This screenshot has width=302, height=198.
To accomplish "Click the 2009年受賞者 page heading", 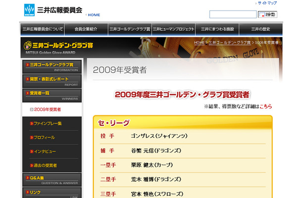I will pyautogui.click(x=120, y=70).
